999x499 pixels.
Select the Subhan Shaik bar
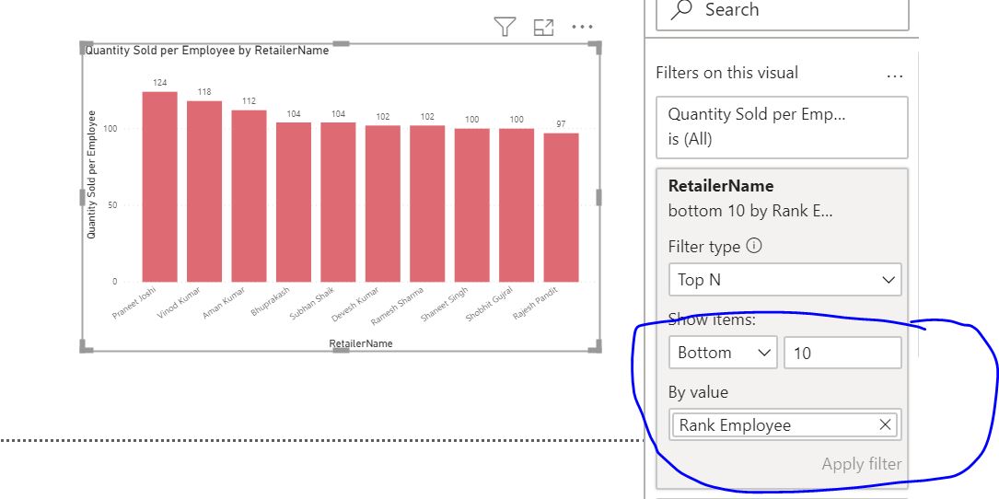pos(338,202)
